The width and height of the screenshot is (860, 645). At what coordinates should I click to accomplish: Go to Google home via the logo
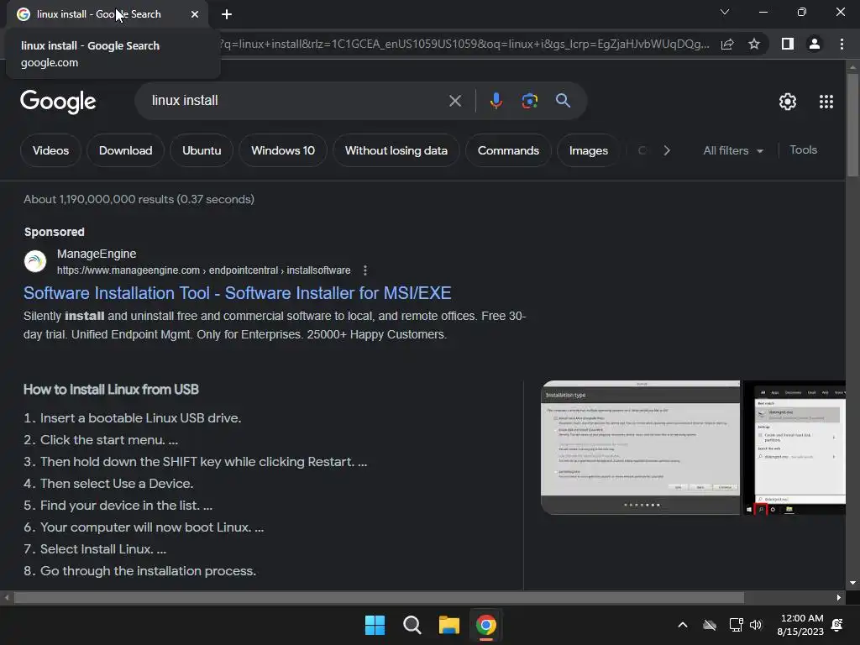click(x=58, y=102)
